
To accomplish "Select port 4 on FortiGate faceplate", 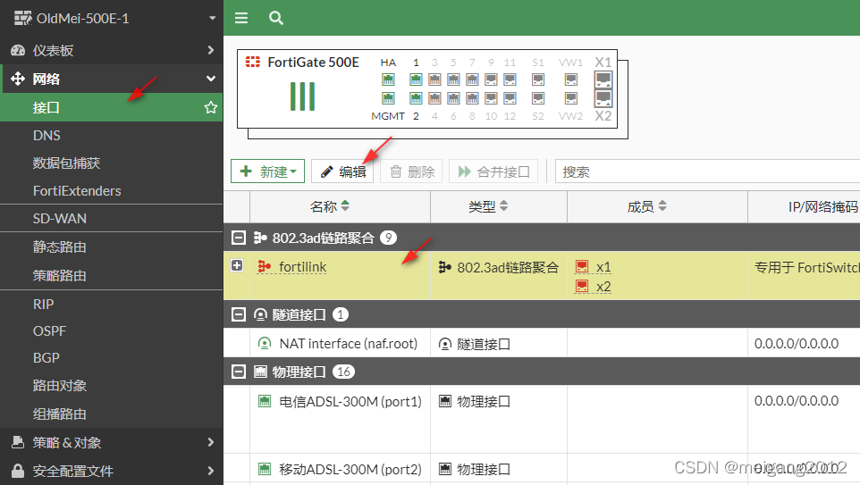I will click(x=434, y=98).
